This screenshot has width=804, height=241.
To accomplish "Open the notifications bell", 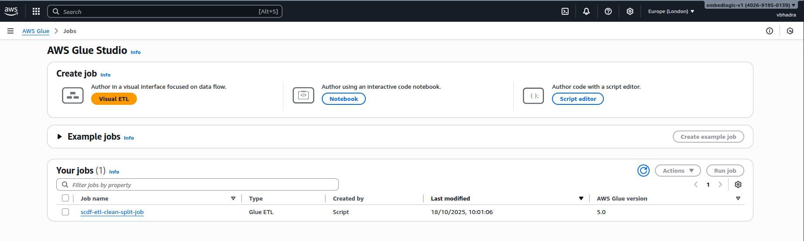I will click(586, 11).
